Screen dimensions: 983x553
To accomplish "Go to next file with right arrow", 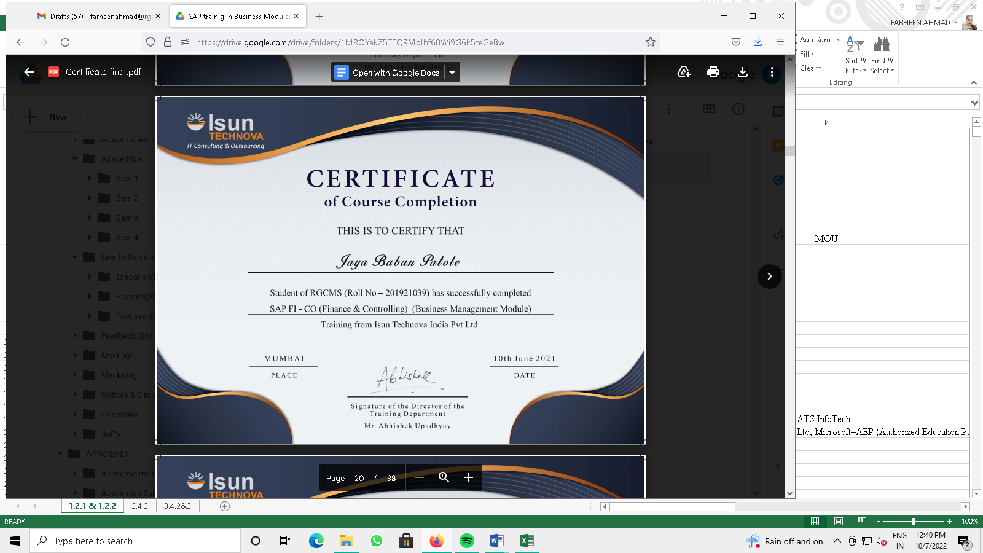I will 769,276.
